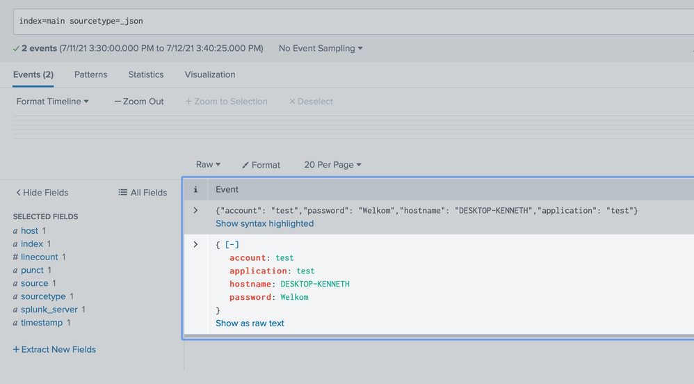This screenshot has width=694, height=384.
Task: Select the Visualization tab
Action: 210,74
